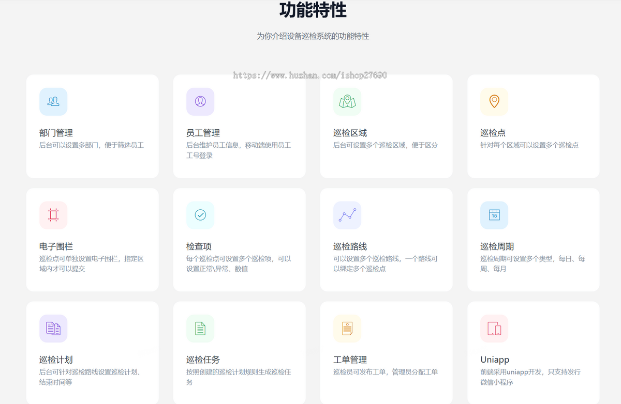Click description starting 巡检点可单独设置电子围栏
The height and width of the screenshot is (404, 621).
pos(92,264)
